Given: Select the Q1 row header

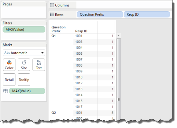Looking at the screenshot, I should tap(54, 36).
